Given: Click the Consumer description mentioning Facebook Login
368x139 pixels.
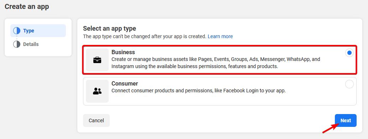Looking at the screenshot, I should (198, 91).
